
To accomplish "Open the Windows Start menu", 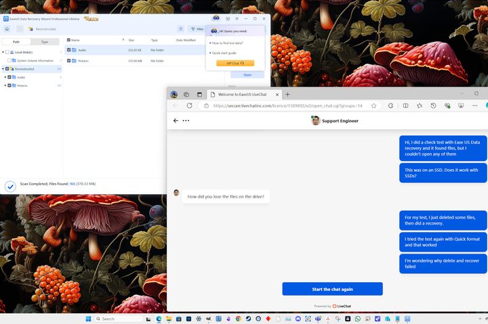I will [x=88, y=319].
